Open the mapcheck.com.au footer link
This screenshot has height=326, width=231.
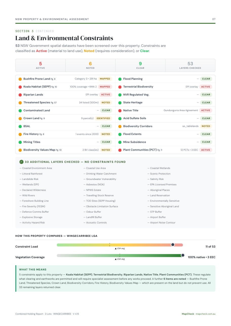tap(205, 314)
